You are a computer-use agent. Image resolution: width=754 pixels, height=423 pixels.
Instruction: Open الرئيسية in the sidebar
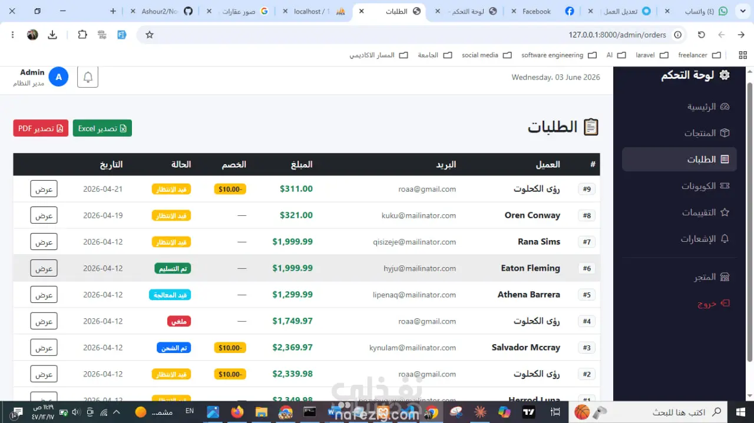click(709, 106)
